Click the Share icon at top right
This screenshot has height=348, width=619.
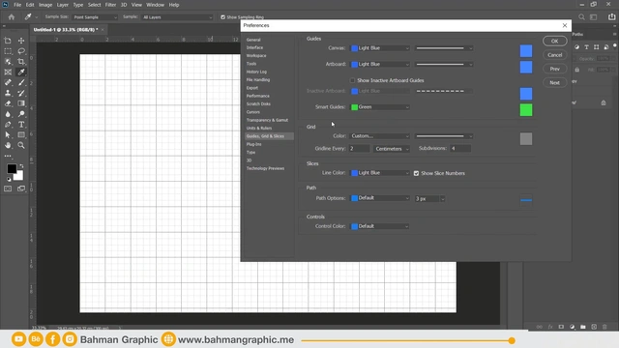point(611,17)
